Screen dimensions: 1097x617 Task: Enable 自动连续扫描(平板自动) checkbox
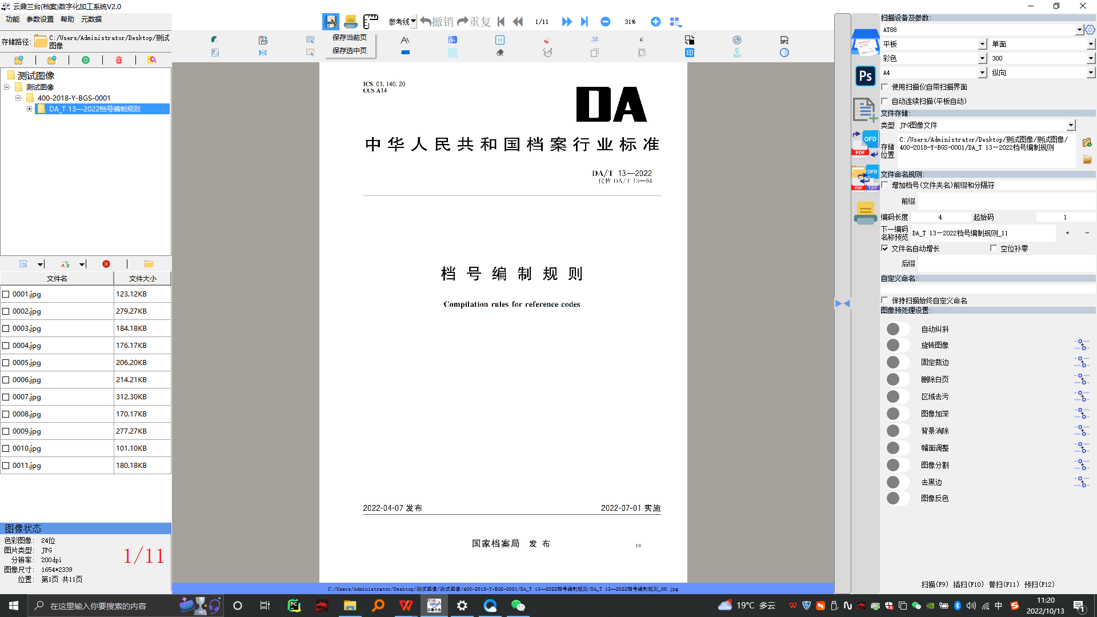(885, 101)
